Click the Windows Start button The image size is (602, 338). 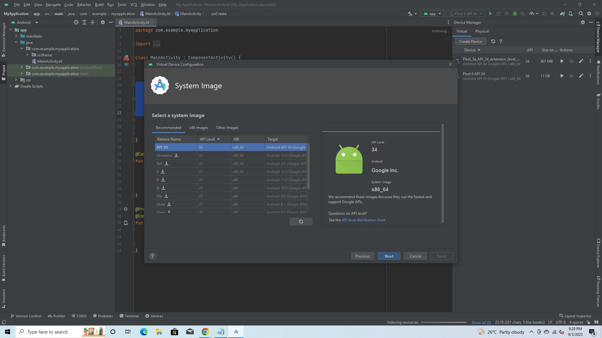pos(8,332)
